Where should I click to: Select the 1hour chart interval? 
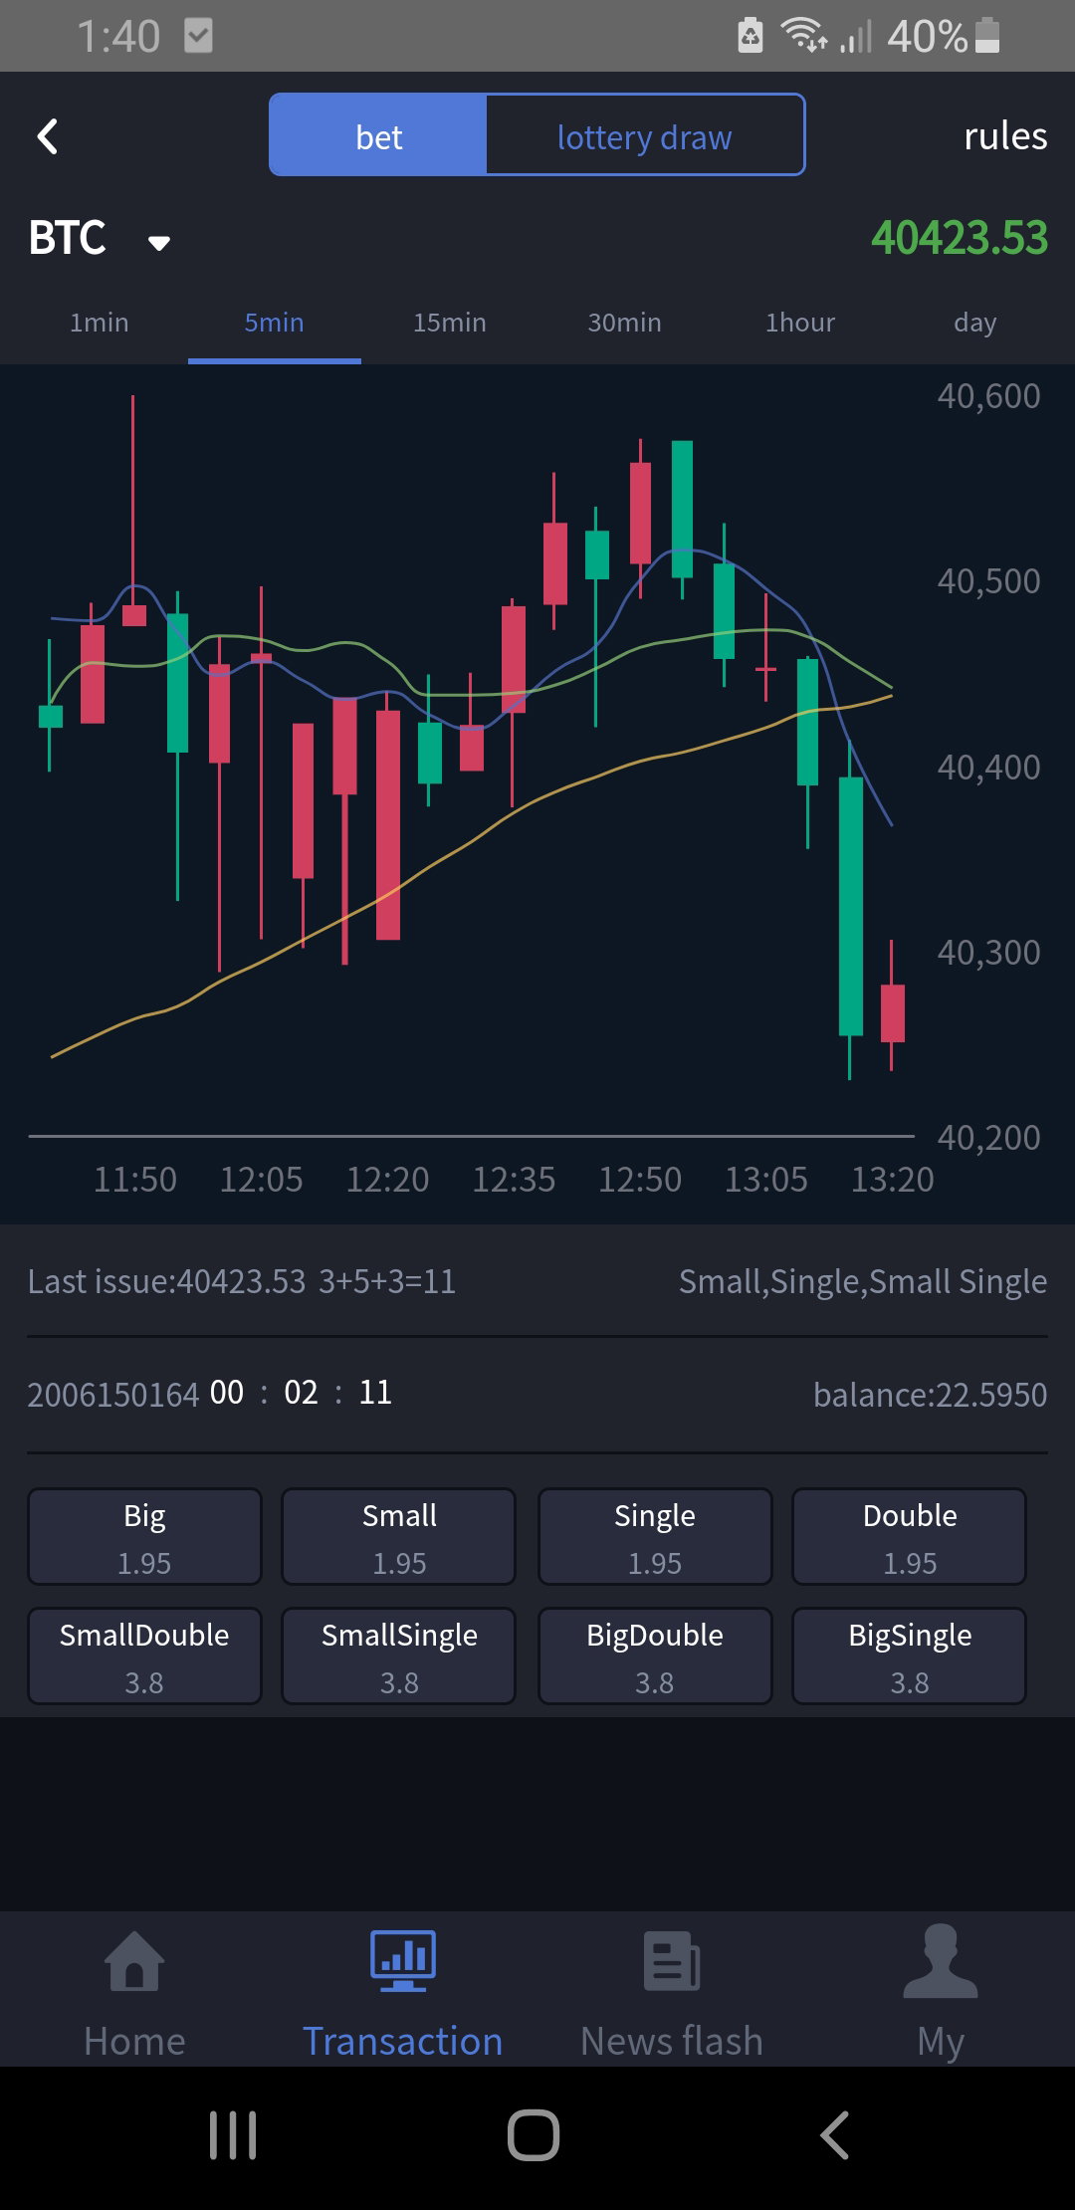tap(799, 323)
